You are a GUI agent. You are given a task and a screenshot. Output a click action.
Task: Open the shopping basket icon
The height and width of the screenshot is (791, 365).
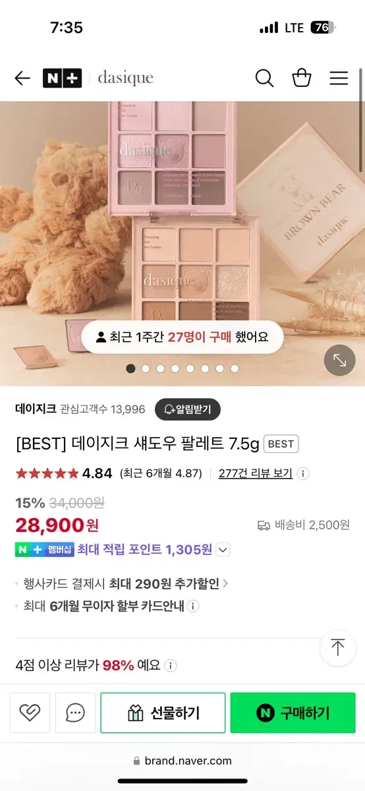(x=302, y=78)
